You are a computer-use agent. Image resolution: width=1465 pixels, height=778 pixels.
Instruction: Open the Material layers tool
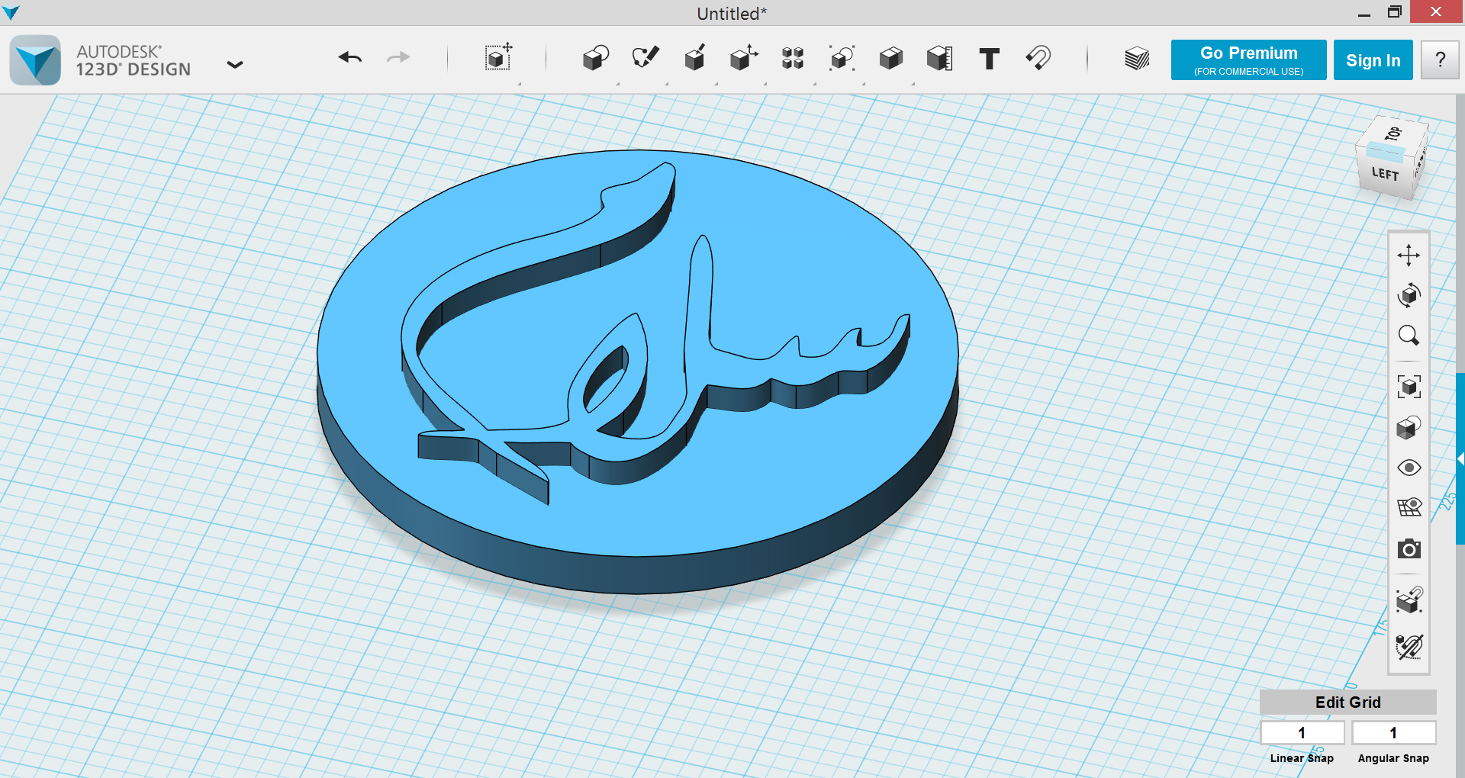tap(1137, 59)
